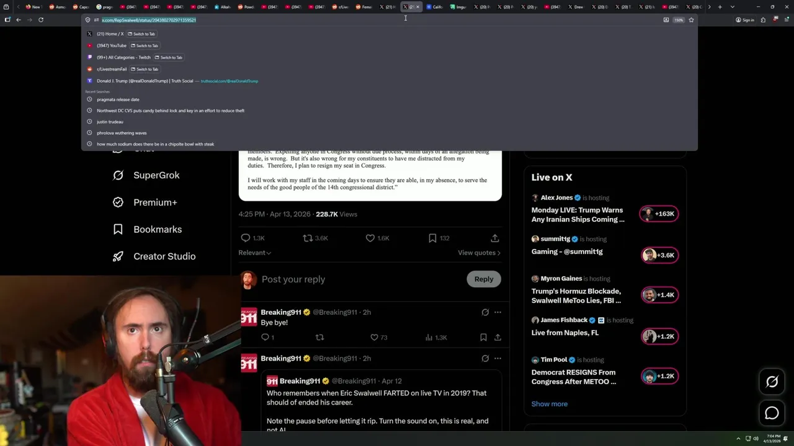Switch to the Imgur browser tab
This screenshot has height=446, width=794.
coord(458,7)
